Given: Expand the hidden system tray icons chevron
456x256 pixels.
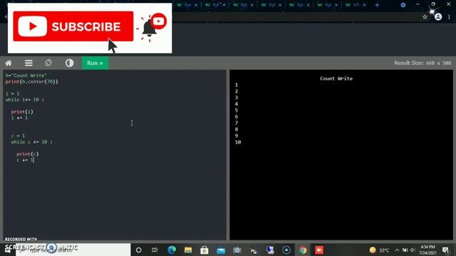Looking at the screenshot, I should click(397, 250).
